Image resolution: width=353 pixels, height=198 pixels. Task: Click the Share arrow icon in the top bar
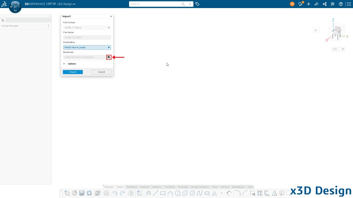(x=317, y=4)
